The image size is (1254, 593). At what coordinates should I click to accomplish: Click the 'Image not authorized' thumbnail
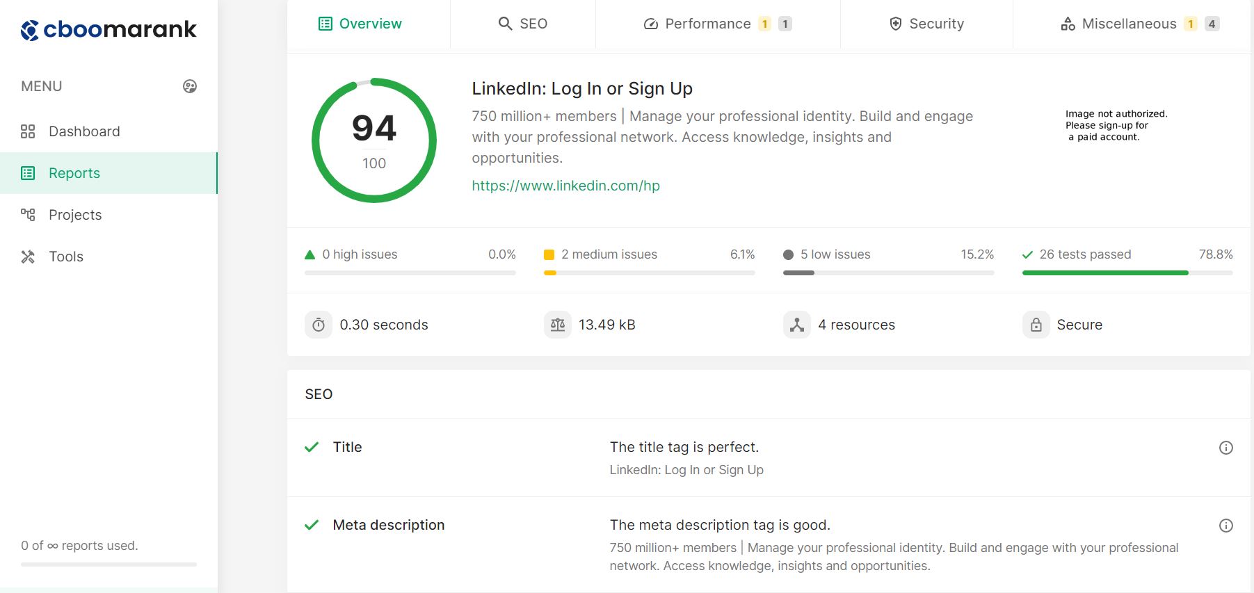click(1116, 125)
